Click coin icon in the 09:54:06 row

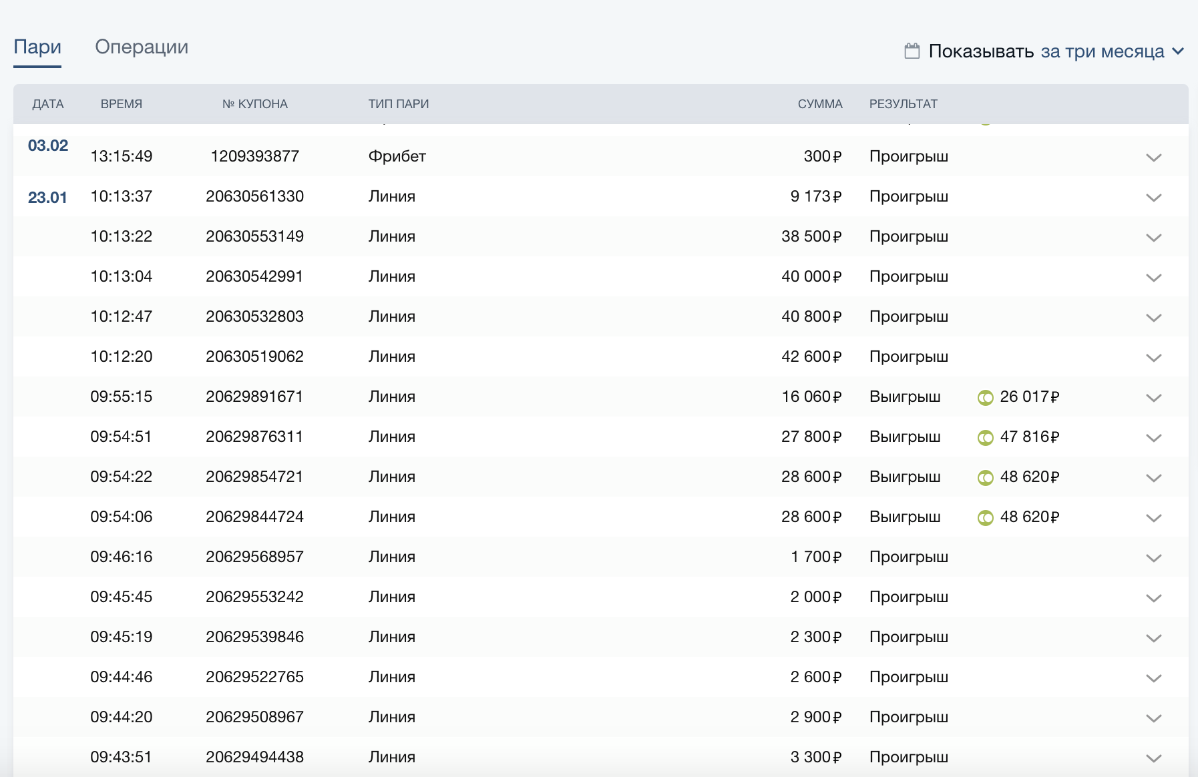985,518
